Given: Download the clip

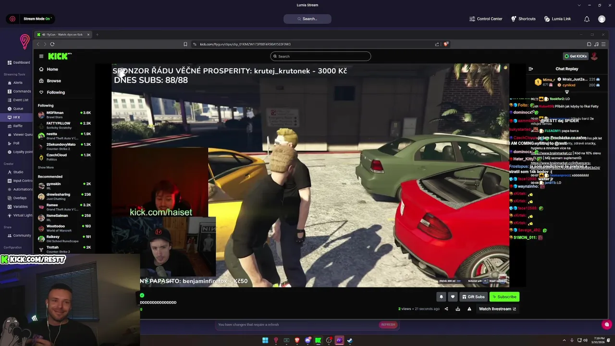Looking at the screenshot, I should [458, 309].
